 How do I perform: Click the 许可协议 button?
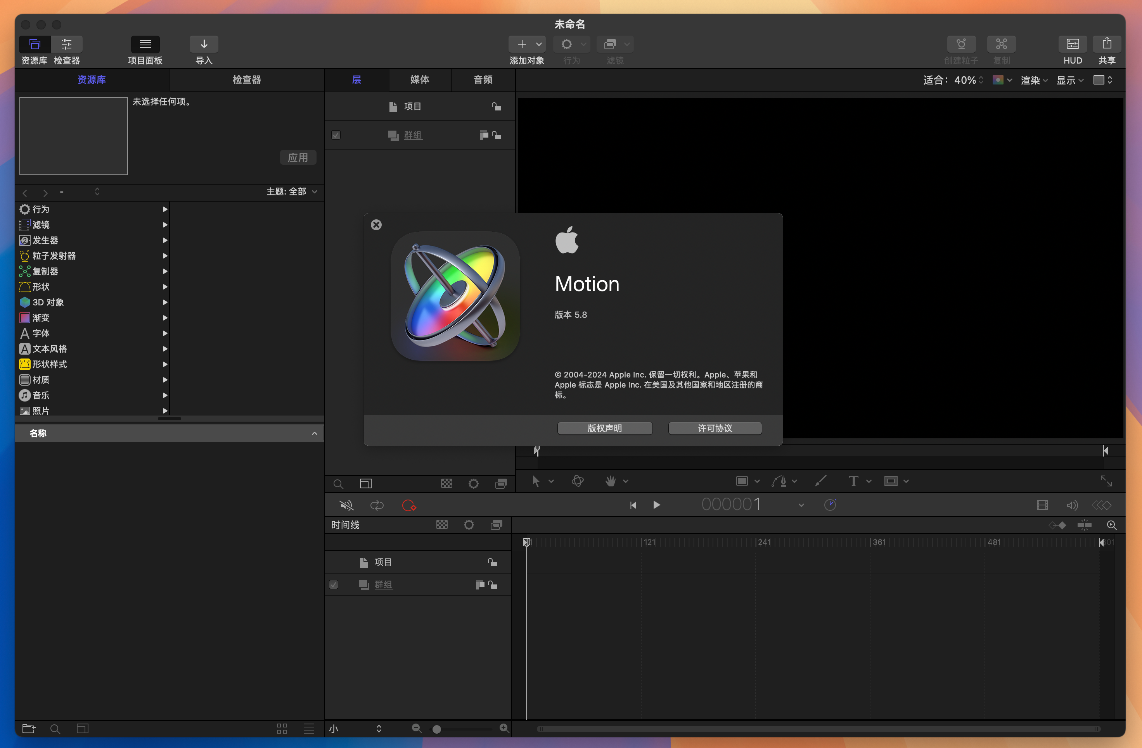coord(715,428)
